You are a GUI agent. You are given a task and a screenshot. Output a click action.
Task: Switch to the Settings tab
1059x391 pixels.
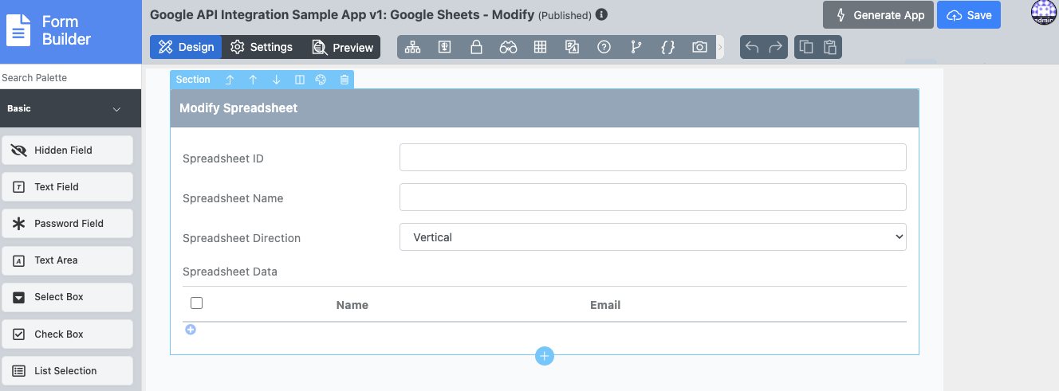(262, 47)
